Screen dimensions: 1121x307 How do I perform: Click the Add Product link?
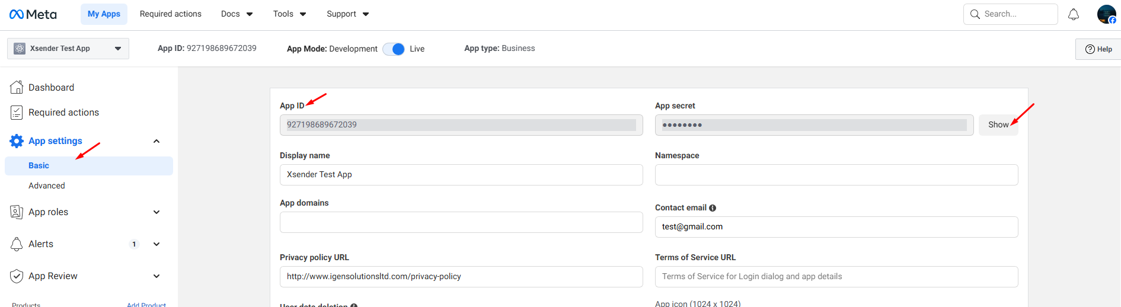pos(146,305)
